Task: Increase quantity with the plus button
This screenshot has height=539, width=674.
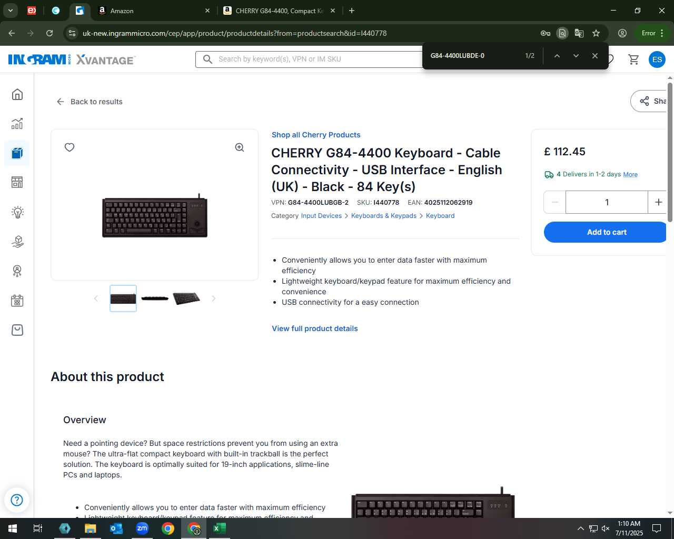Action: (658, 202)
